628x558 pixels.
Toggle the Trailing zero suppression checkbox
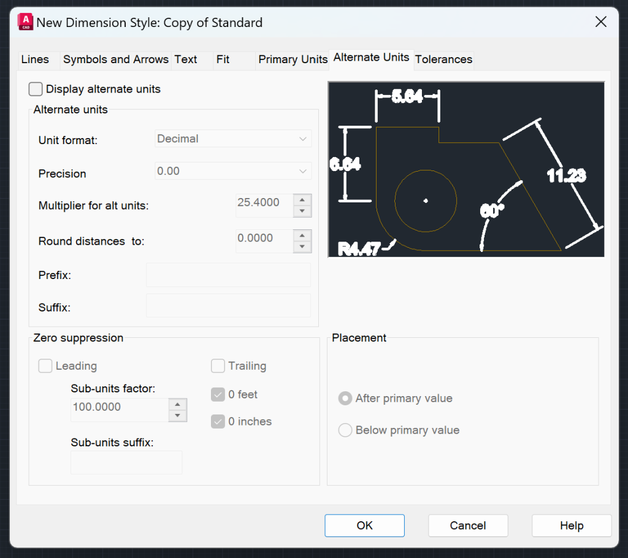pyautogui.click(x=218, y=365)
